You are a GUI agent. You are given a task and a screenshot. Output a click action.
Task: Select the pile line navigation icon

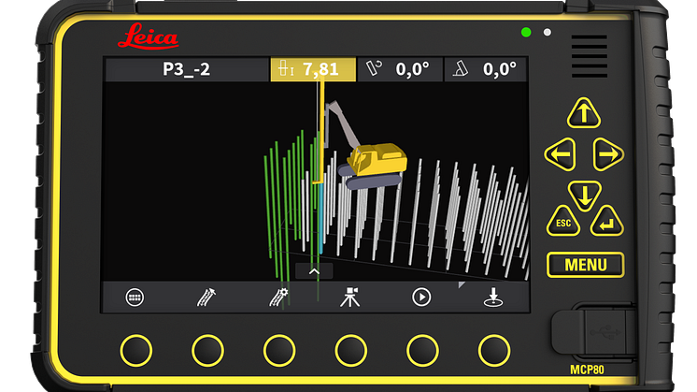click(206, 298)
